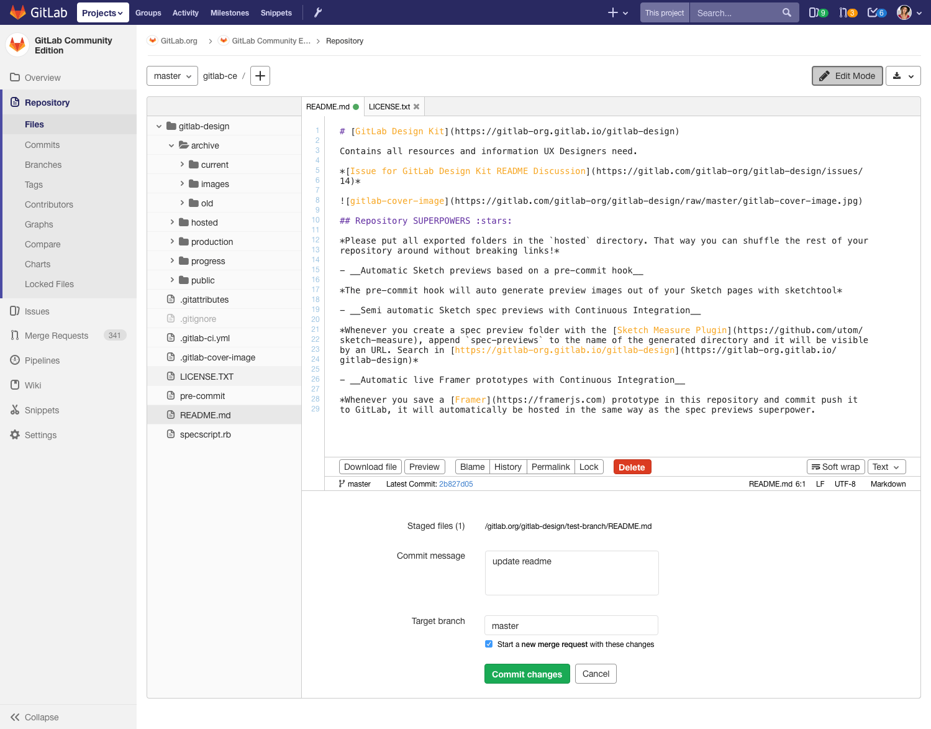Click the add new file plus button
The image size is (931, 729).
[260, 75]
